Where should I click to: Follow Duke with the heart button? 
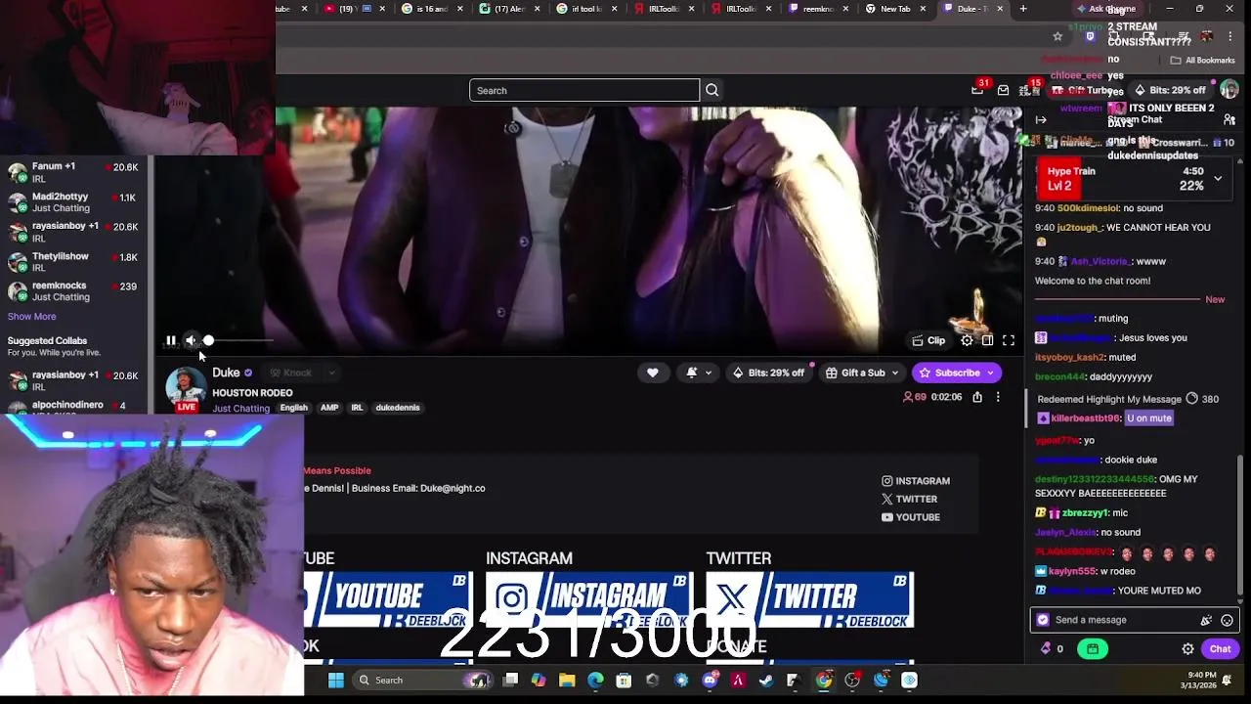(x=653, y=373)
